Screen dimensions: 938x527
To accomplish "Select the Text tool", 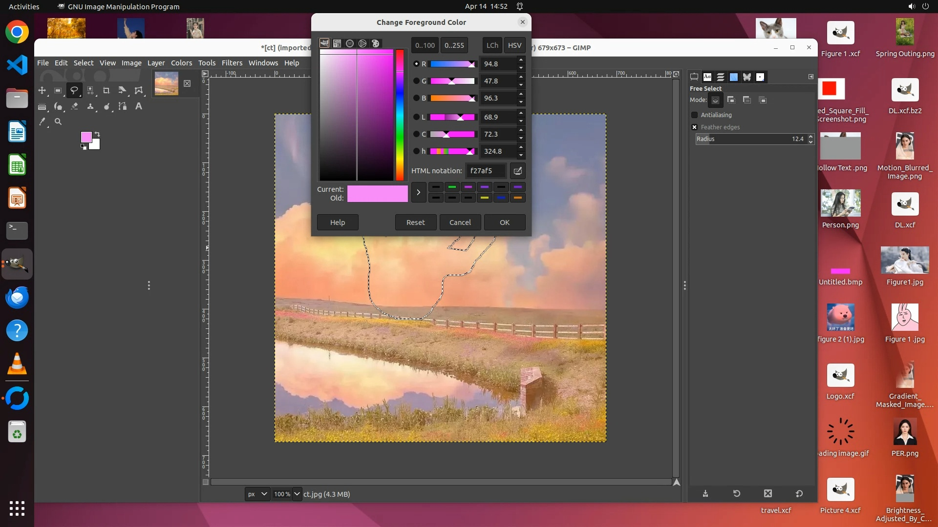I will [x=139, y=106].
